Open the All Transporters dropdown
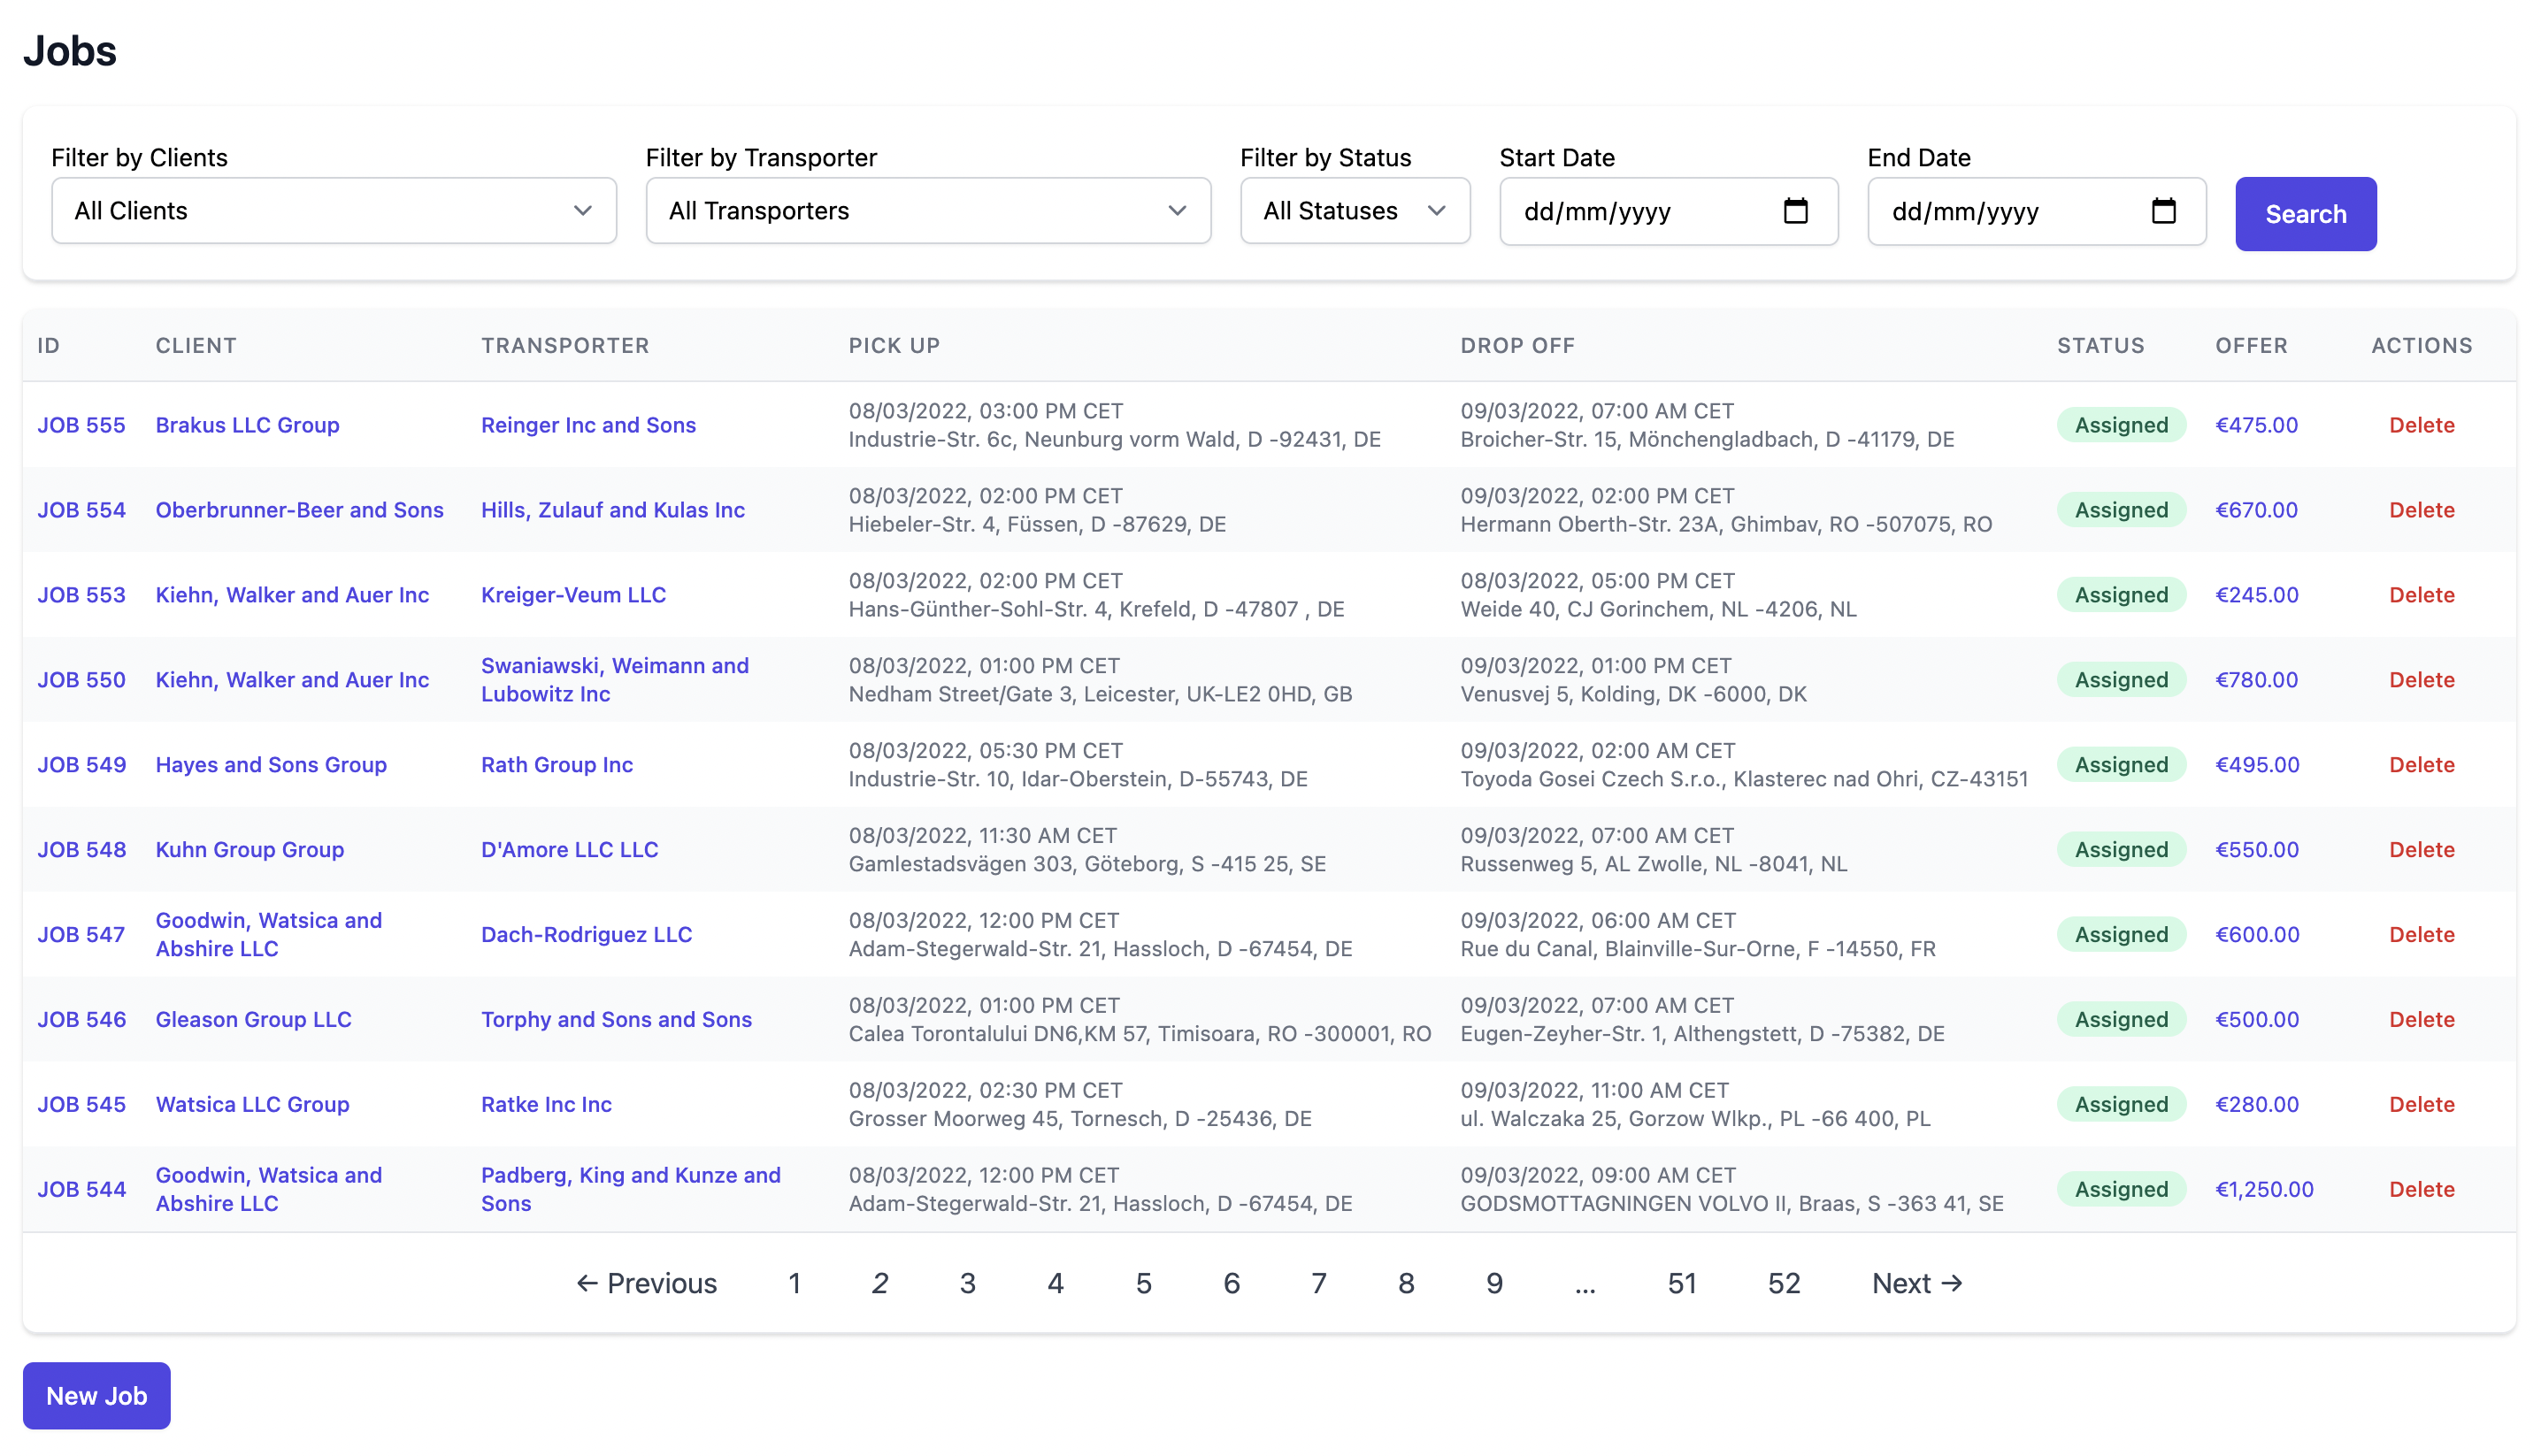 click(927, 211)
